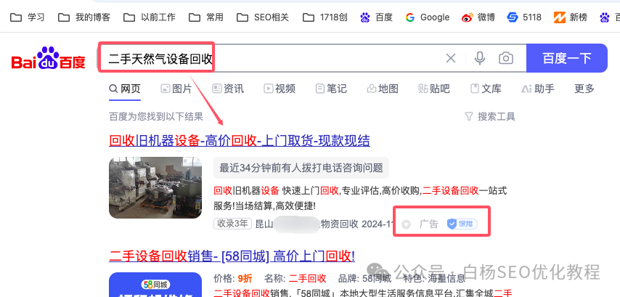This screenshot has height=297, width=620.
Task: Switch to the 资讯 tab
Action: click(x=228, y=89)
